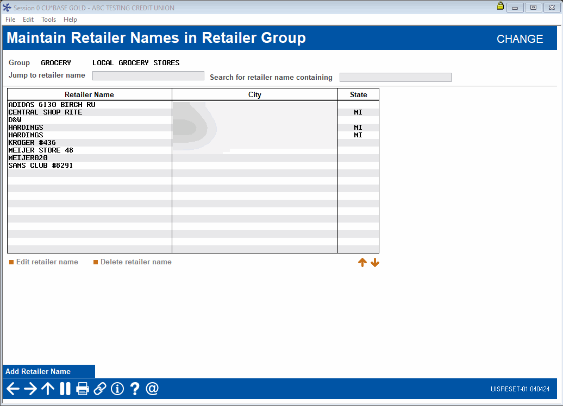Open the information circle icon
The width and height of the screenshot is (563, 406).
click(x=117, y=389)
